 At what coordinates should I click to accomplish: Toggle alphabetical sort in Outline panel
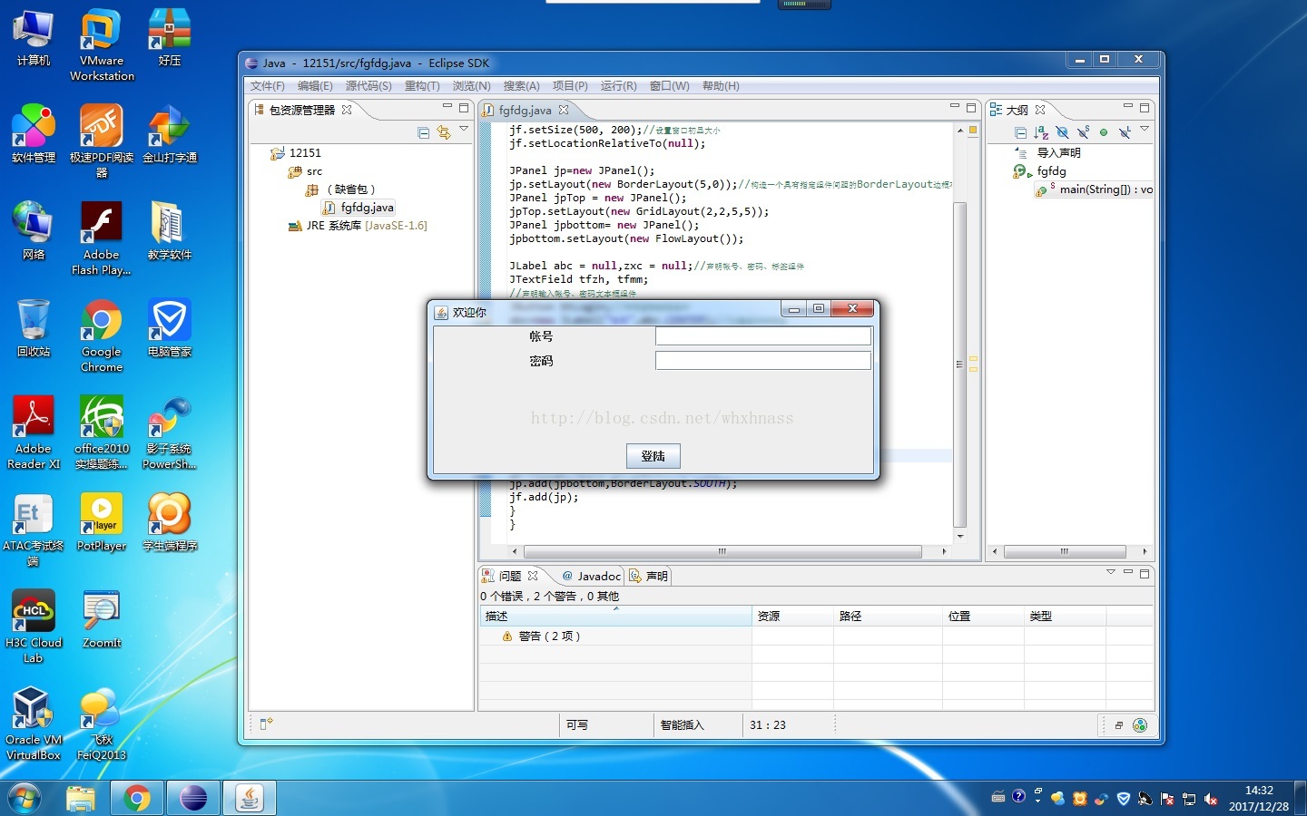tap(1041, 132)
